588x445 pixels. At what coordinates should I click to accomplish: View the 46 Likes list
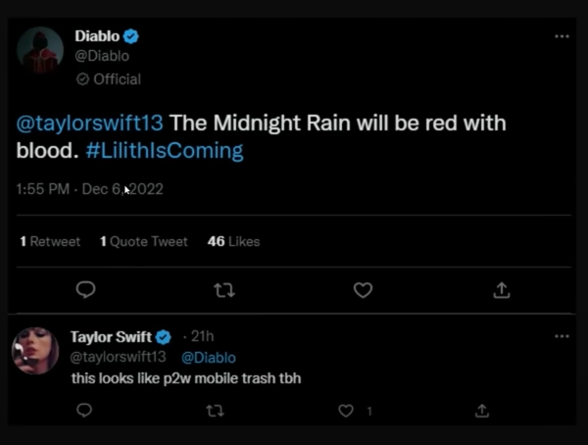(x=233, y=241)
